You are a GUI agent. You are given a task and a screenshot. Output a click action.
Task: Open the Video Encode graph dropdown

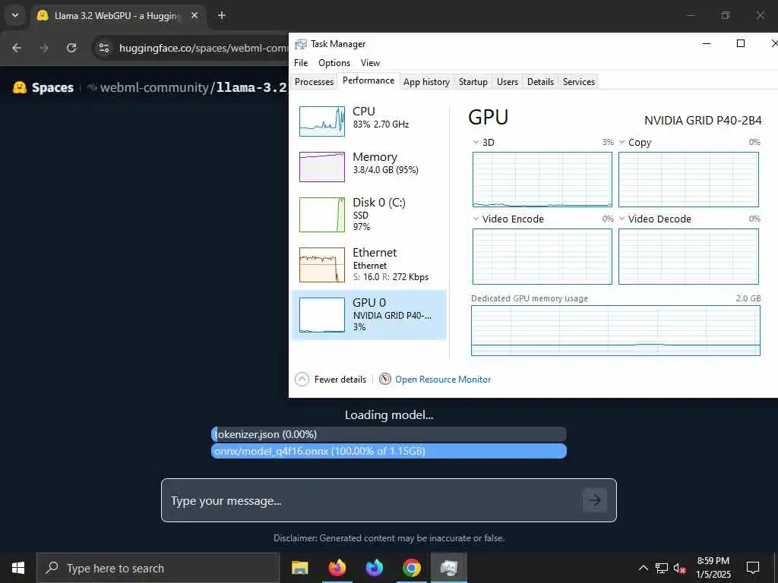[x=476, y=219]
